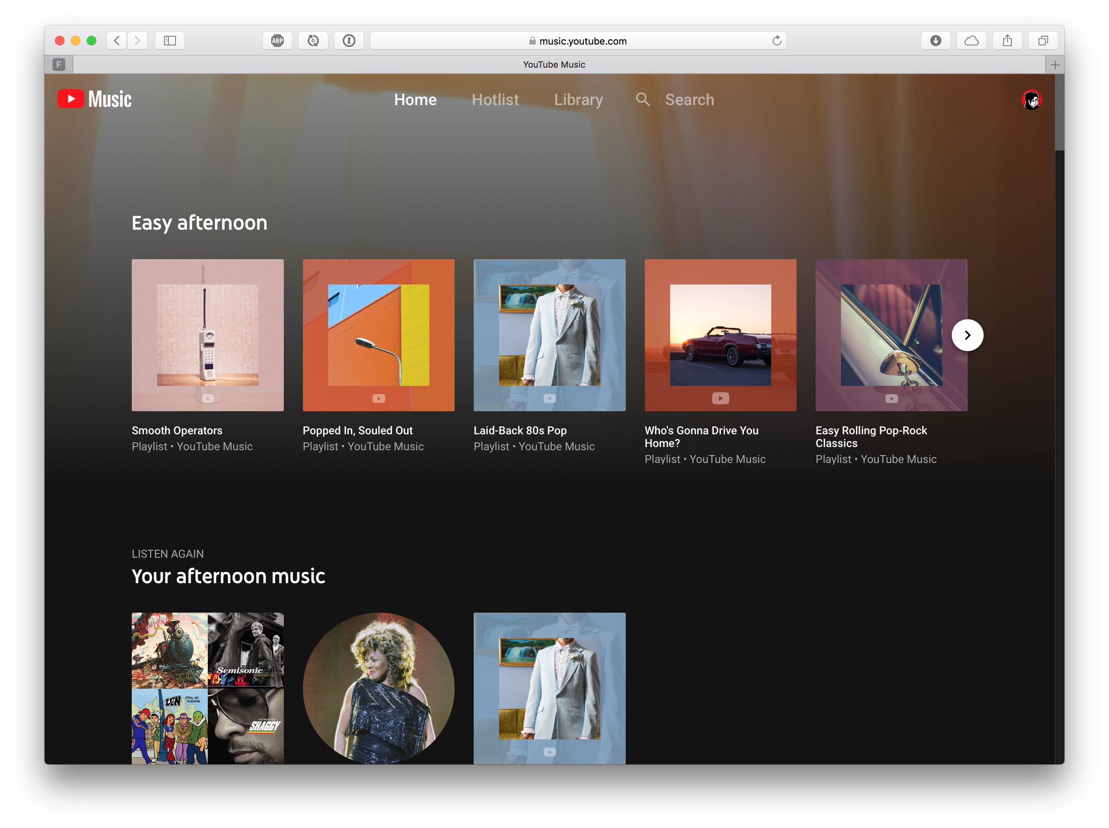This screenshot has width=1109, height=828.
Task: Advance the Easy afternoon carousel with the chevron
Action: point(967,335)
